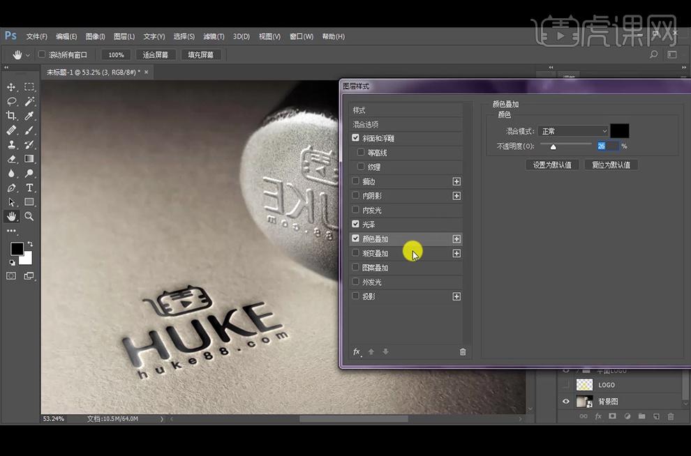Viewport: 691px width, 456px height.
Task: Swap foreground and background colors
Action: [x=30, y=243]
